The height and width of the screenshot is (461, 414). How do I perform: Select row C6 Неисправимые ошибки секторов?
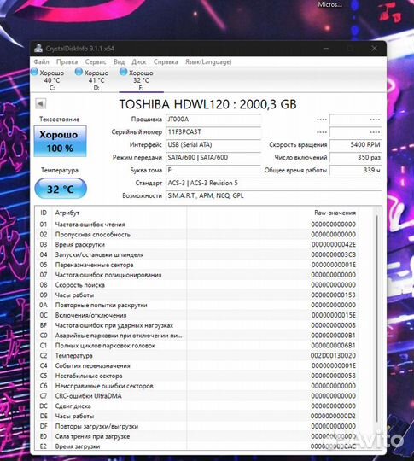tap(197, 386)
